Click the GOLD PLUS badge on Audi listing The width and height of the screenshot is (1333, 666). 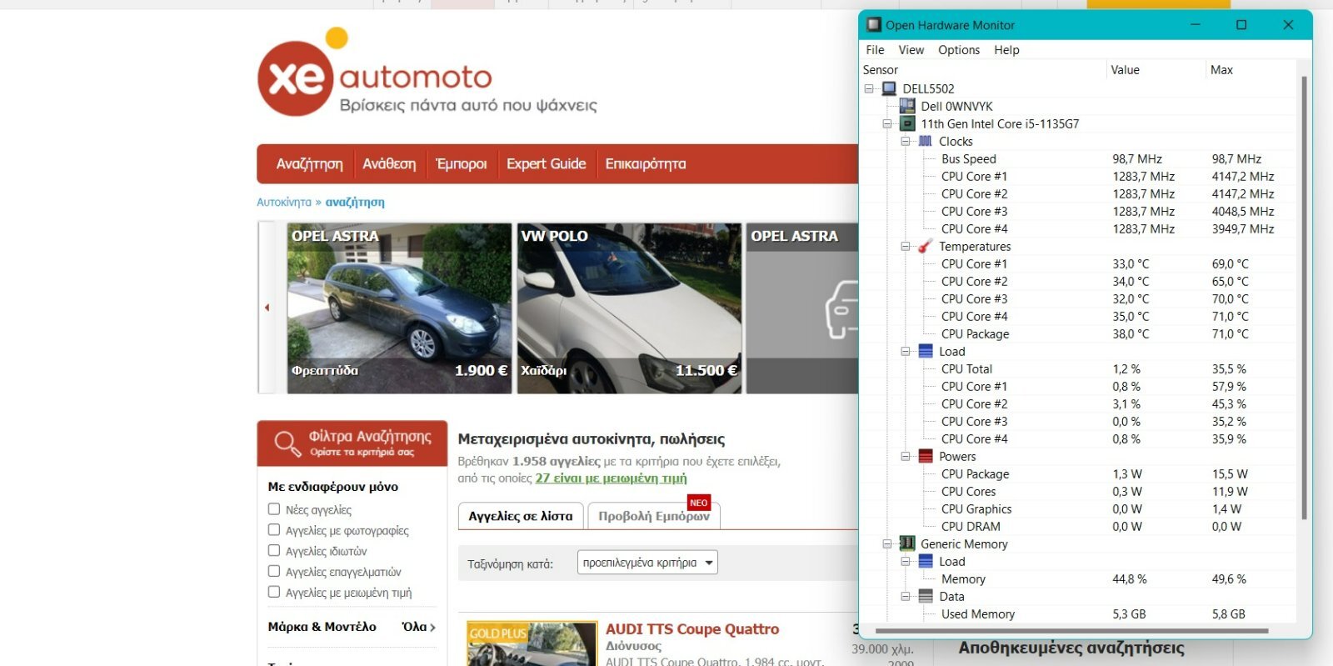click(497, 633)
